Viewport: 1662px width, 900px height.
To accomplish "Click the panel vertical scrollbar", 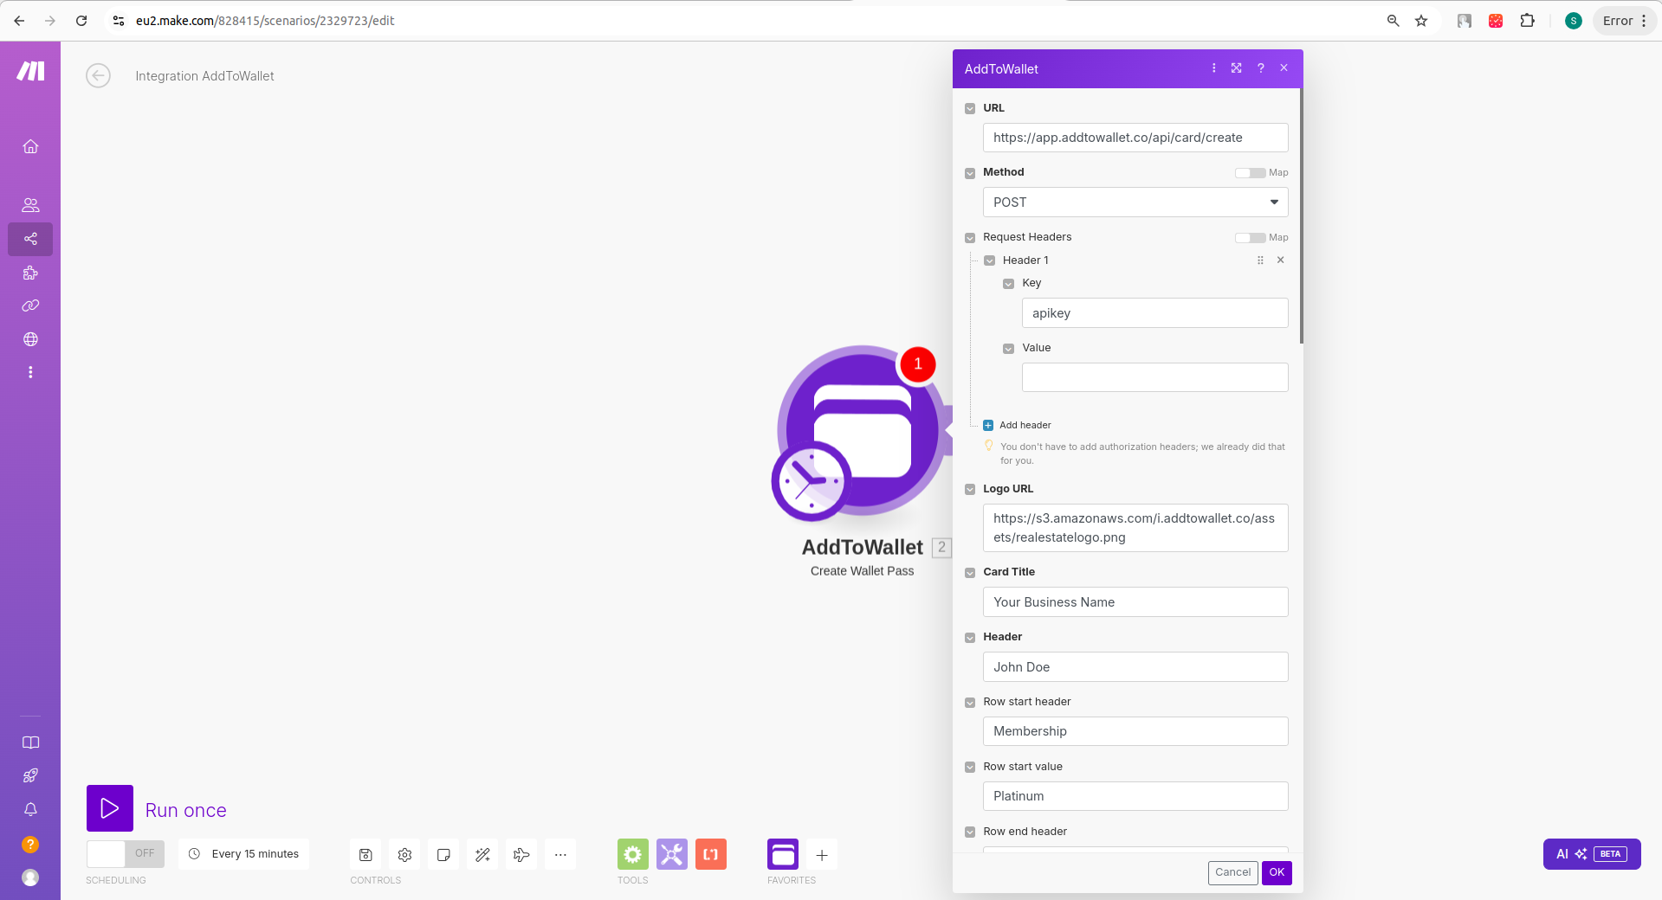I will tap(1301, 216).
